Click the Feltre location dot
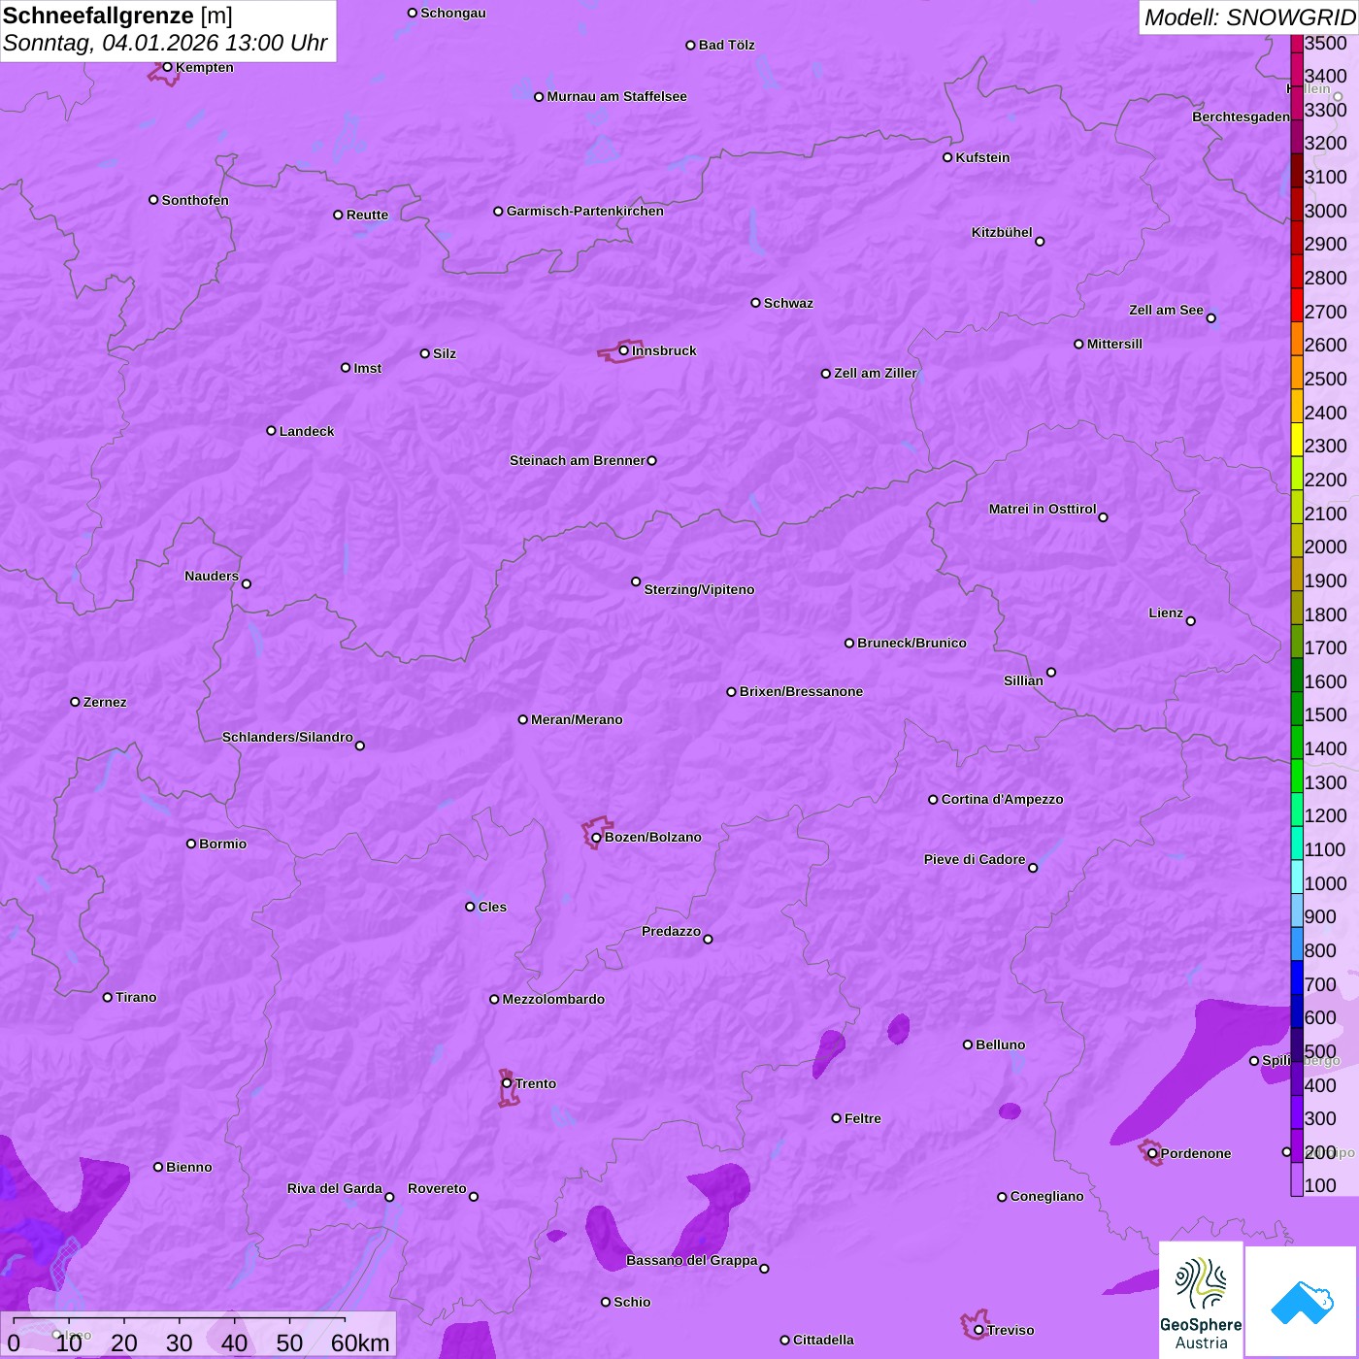 pyautogui.click(x=836, y=1118)
